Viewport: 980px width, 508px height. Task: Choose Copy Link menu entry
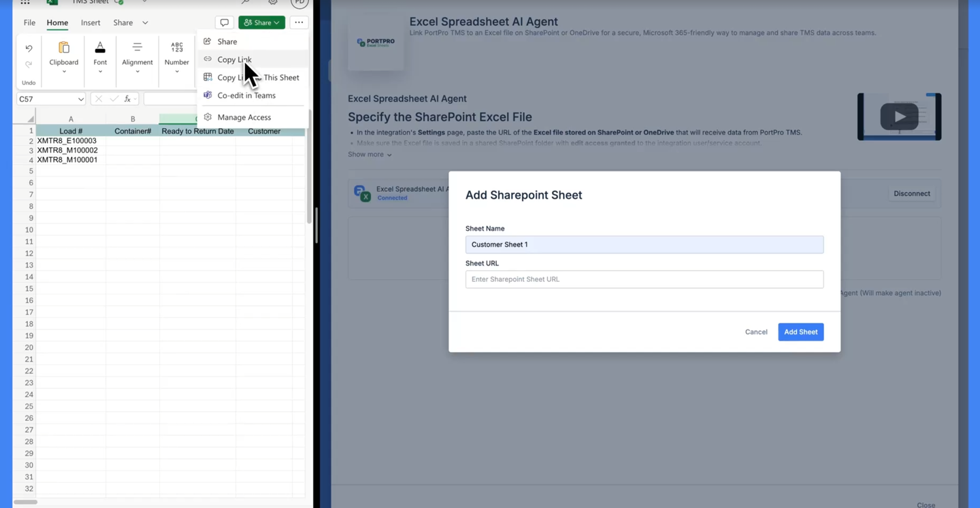pos(252,59)
